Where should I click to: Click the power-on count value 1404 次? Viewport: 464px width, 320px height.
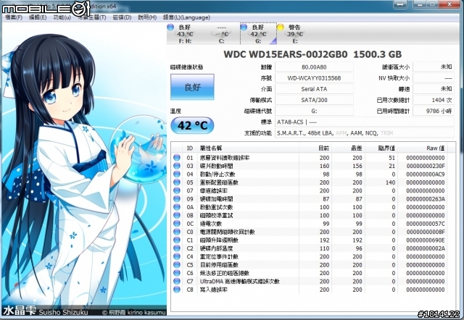[x=434, y=100]
